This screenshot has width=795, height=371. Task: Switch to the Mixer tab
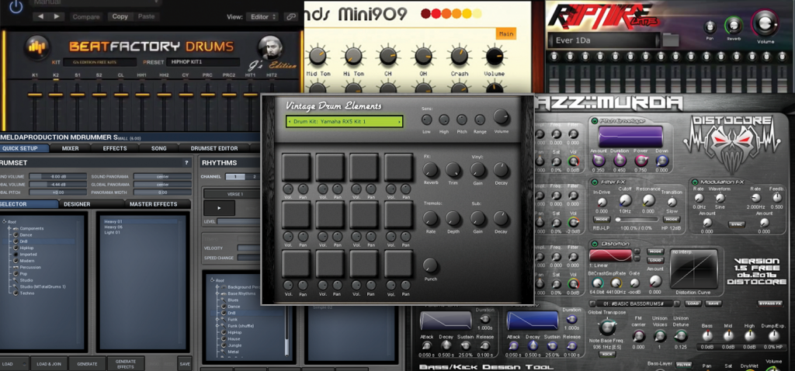pos(71,148)
